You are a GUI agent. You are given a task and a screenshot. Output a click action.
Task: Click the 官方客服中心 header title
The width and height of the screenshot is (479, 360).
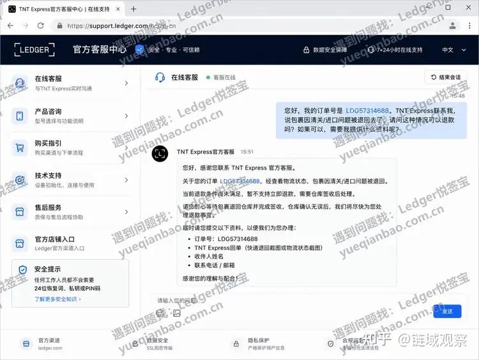100,49
